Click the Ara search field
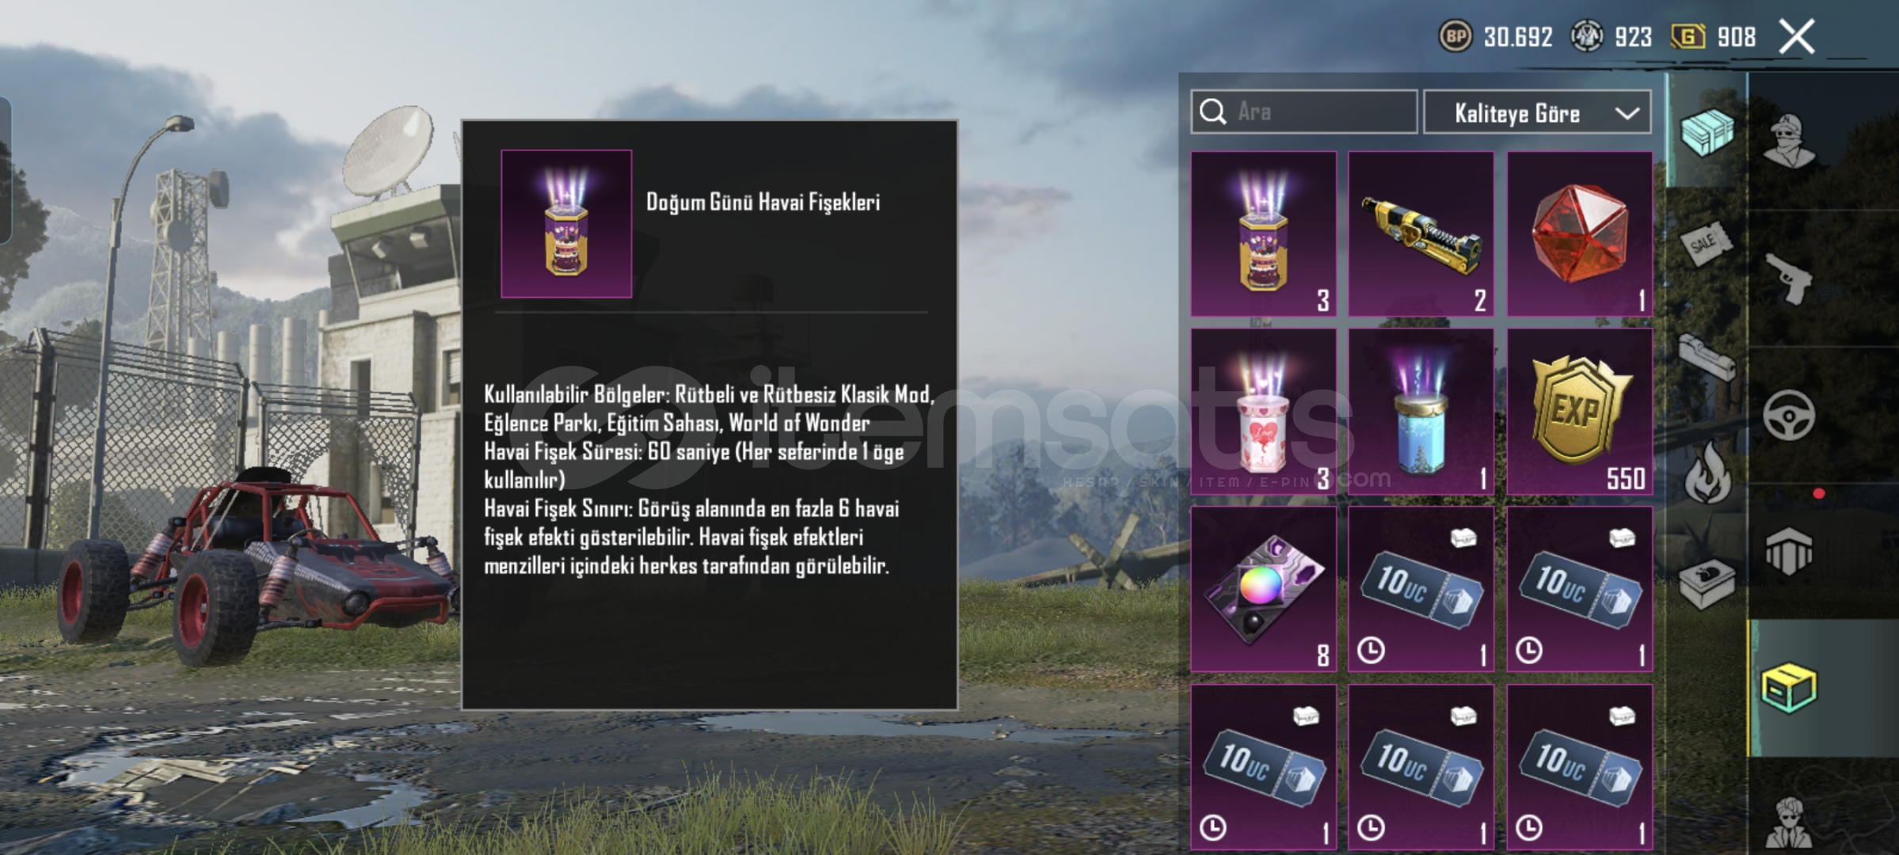 pyautogui.click(x=1303, y=112)
